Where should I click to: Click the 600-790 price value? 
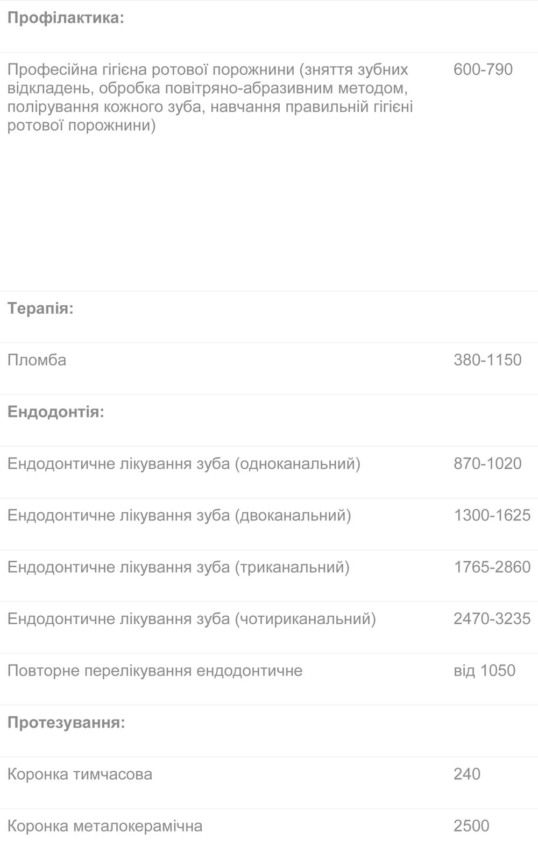tap(483, 69)
